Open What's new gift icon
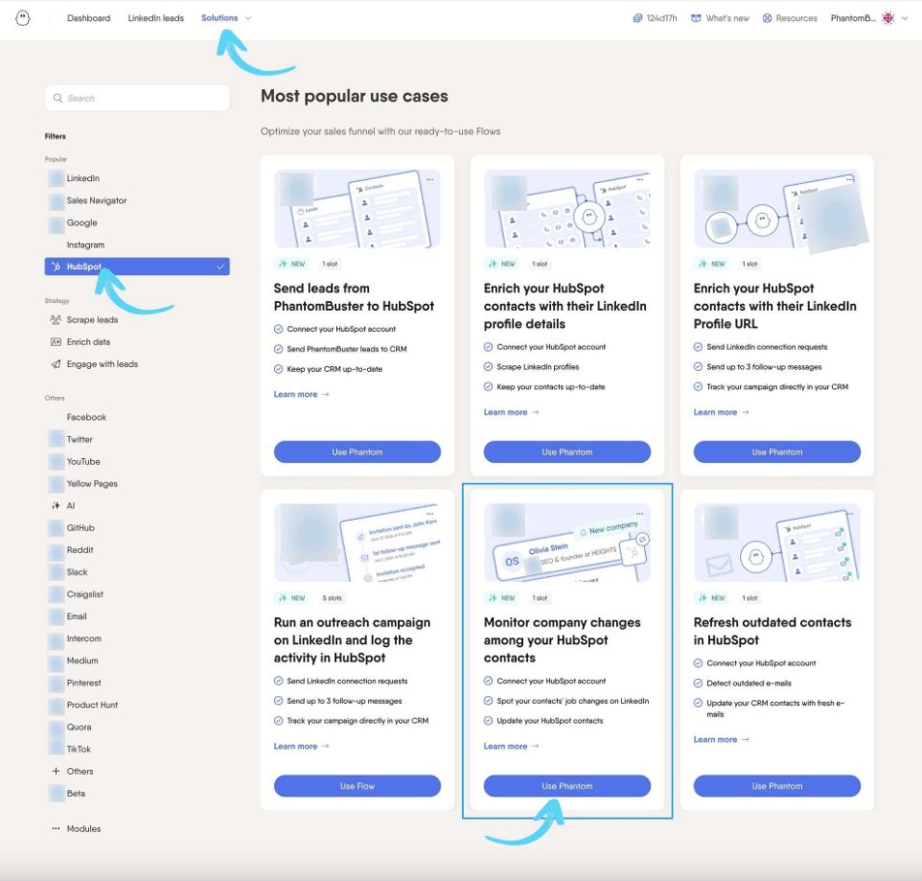This screenshot has width=922, height=881. coord(696,18)
